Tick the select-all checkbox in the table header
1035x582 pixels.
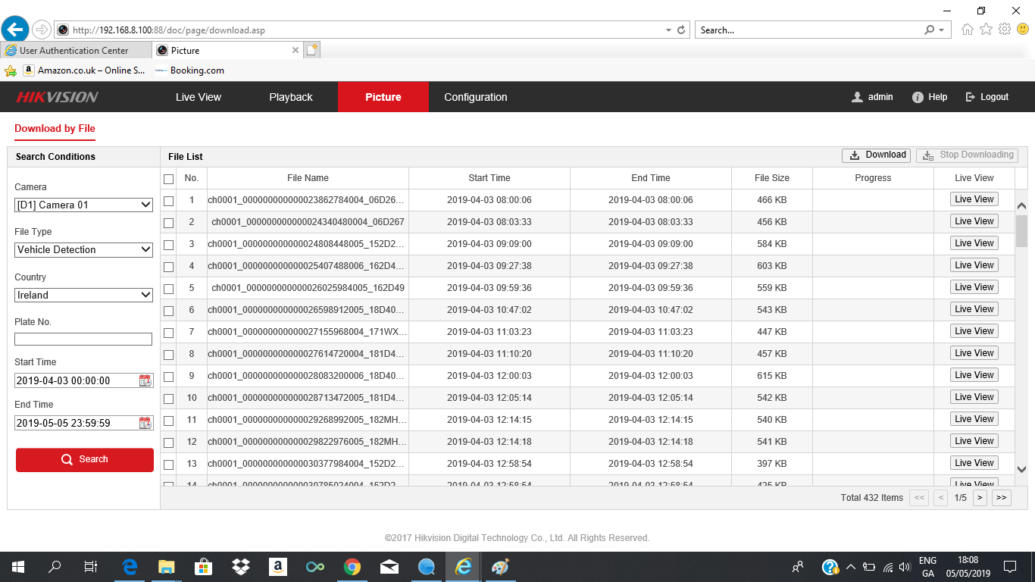pyautogui.click(x=169, y=179)
